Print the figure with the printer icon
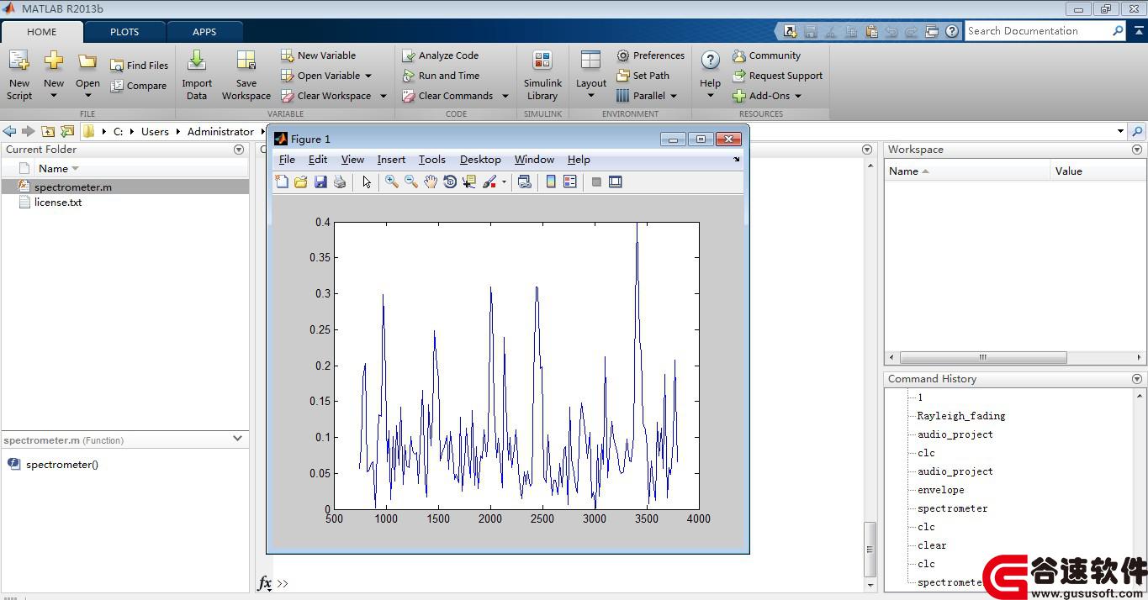Image resolution: width=1148 pixels, height=600 pixels. point(340,182)
